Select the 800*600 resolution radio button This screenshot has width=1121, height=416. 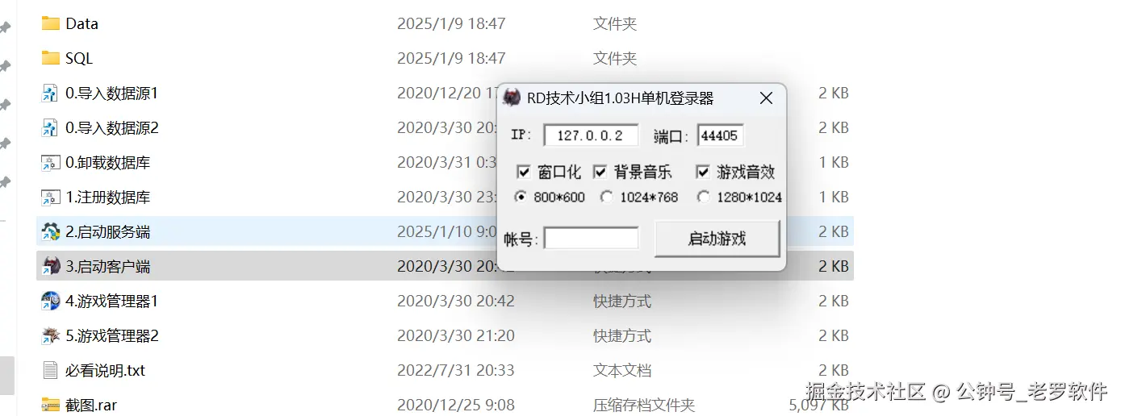[x=521, y=197]
